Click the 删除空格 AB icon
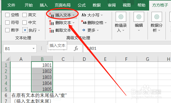The image size is (171, 103). point(84,22)
